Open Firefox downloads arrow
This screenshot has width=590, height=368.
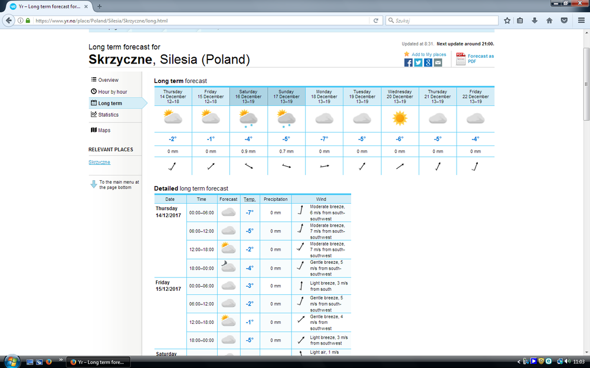pyautogui.click(x=535, y=21)
